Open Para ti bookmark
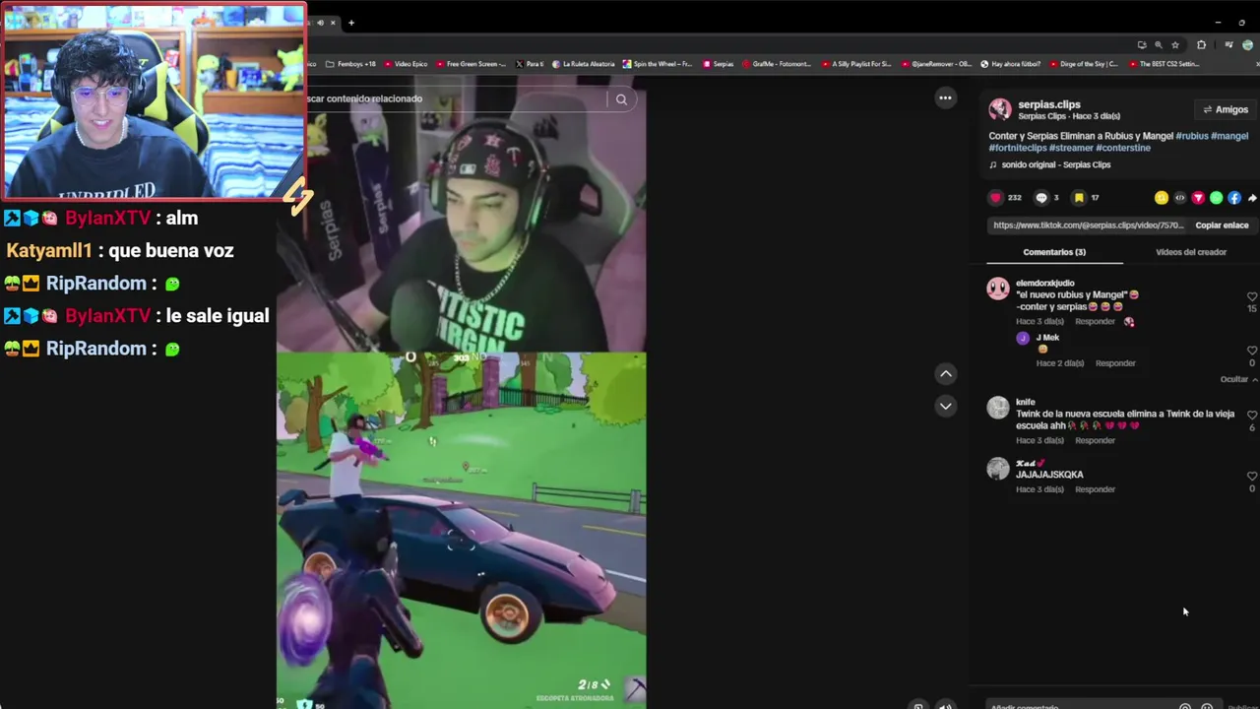1260x709 pixels. point(530,64)
